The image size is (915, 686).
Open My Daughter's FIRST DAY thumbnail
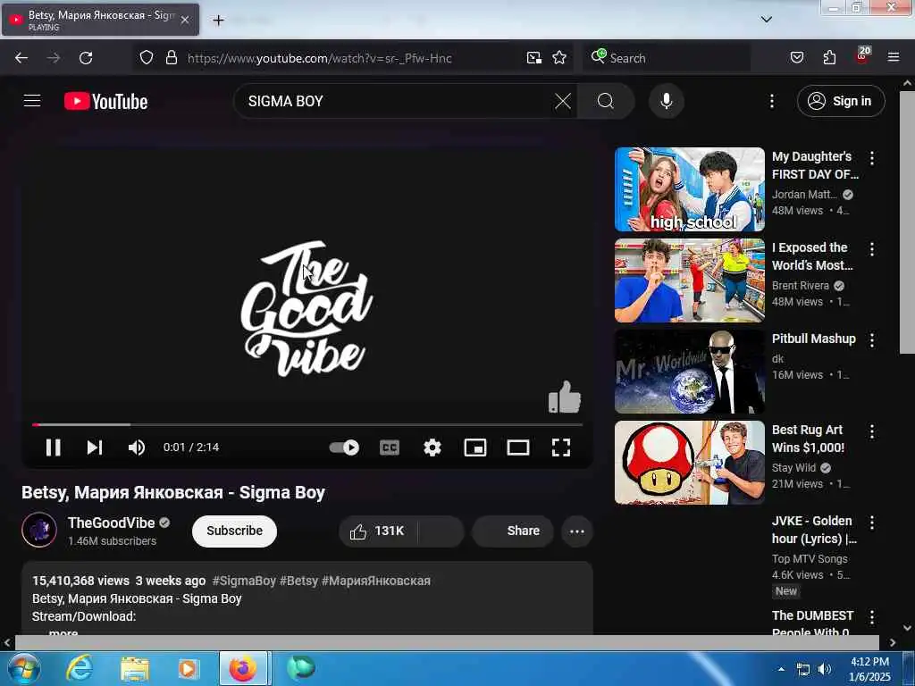689,189
